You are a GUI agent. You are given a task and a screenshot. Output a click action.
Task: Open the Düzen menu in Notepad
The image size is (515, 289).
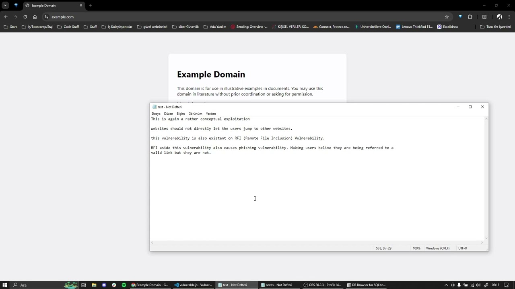click(x=168, y=114)
